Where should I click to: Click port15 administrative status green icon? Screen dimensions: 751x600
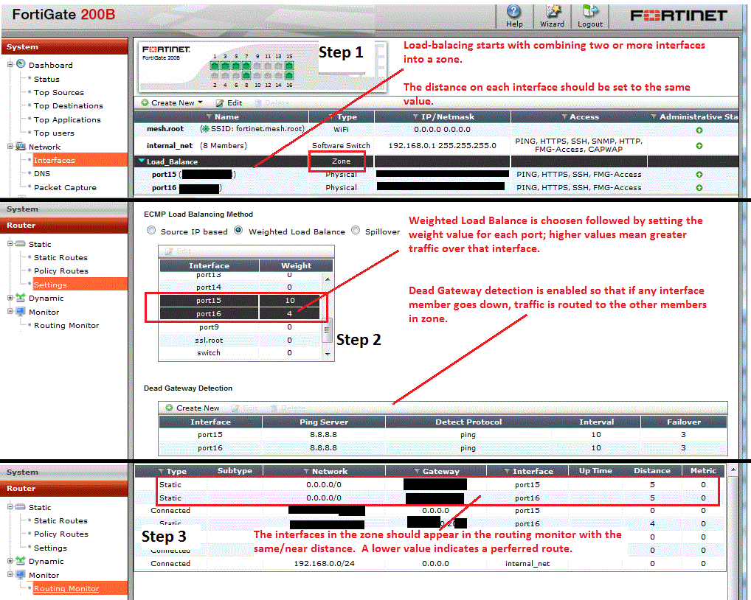point(699,175)
